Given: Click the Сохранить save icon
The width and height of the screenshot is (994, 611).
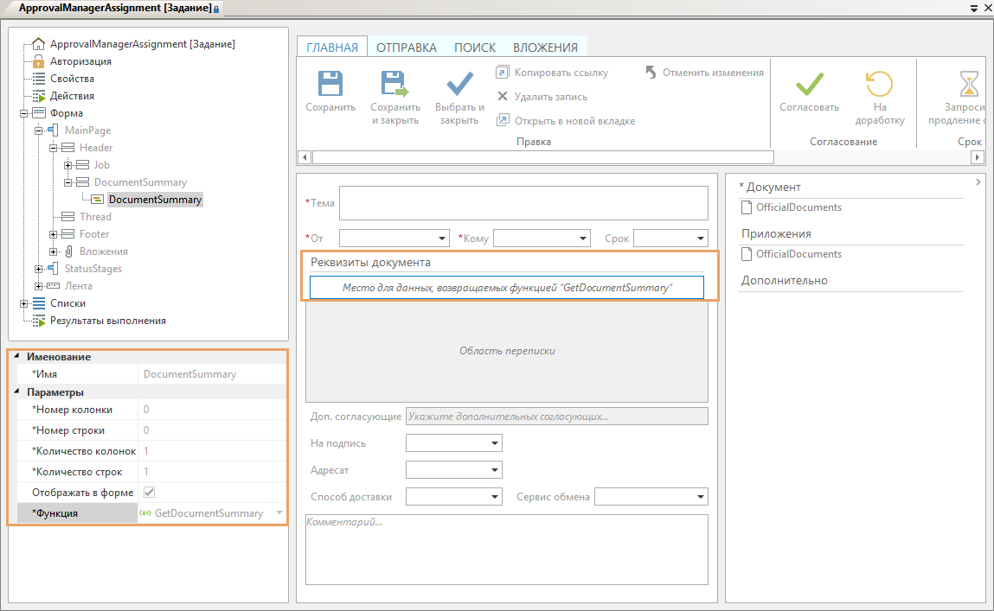Looking at the screenshot, I should pyautogui.click(x=330, y=84).
